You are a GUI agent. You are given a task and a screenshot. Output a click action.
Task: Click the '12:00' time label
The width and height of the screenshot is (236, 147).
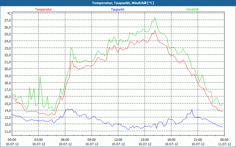[x=118, y=140]
